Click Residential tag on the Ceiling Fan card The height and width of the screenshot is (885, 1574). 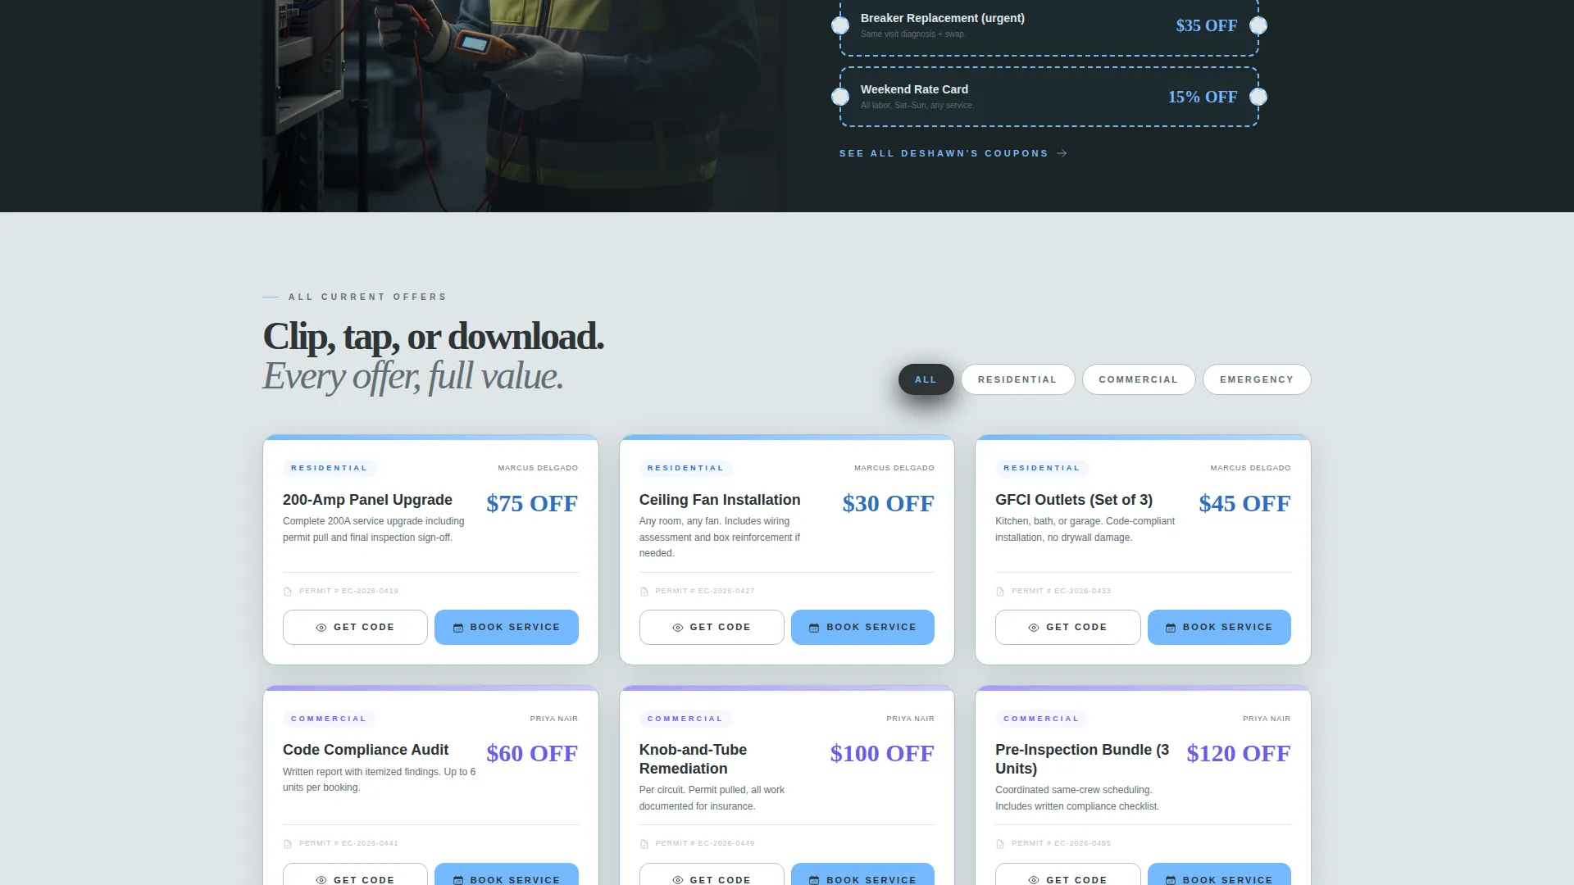click(685, 468)
